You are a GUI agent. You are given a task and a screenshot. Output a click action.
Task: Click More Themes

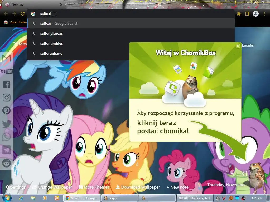point(94,187)
